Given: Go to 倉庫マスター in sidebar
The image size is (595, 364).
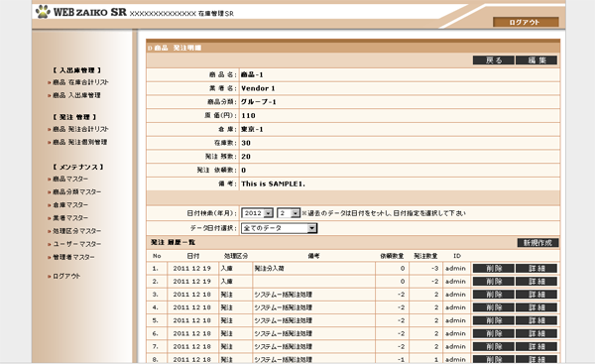Looking at the screenshot, I should pos(70,205).
